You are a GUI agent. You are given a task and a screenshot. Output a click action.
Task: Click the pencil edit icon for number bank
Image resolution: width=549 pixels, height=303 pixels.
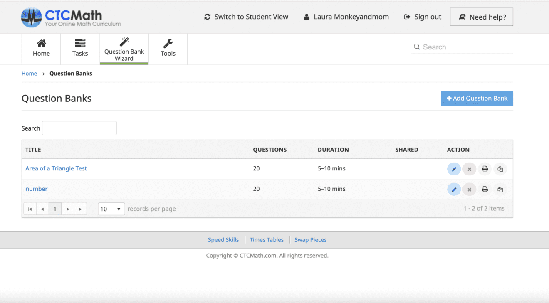pos(454,189)
